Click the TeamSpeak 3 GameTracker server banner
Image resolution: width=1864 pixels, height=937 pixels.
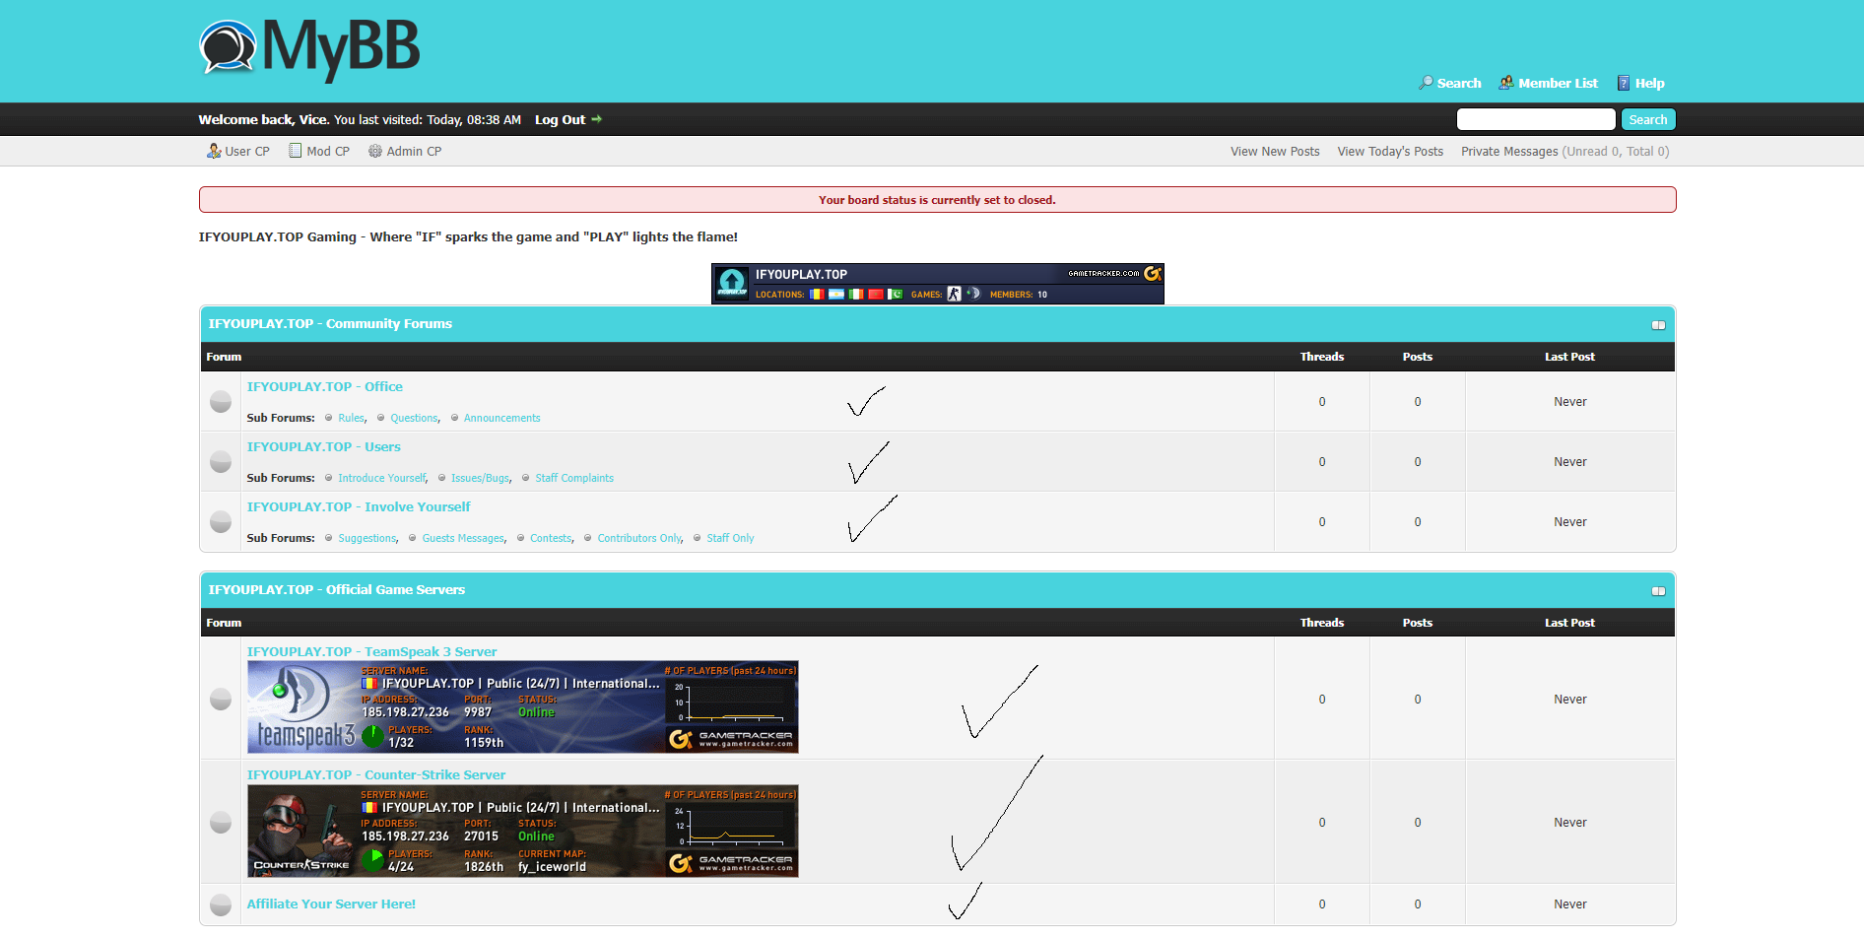pos(523,707)
